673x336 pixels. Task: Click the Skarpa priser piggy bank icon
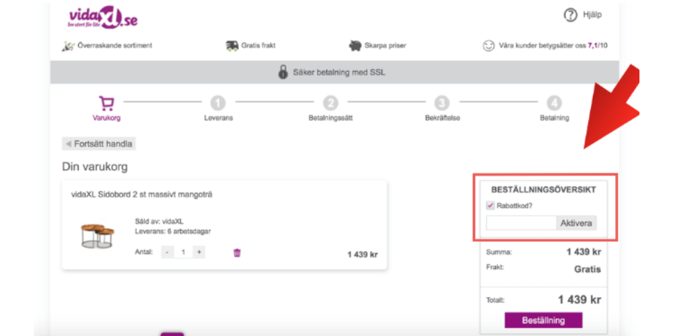point(355,46)
